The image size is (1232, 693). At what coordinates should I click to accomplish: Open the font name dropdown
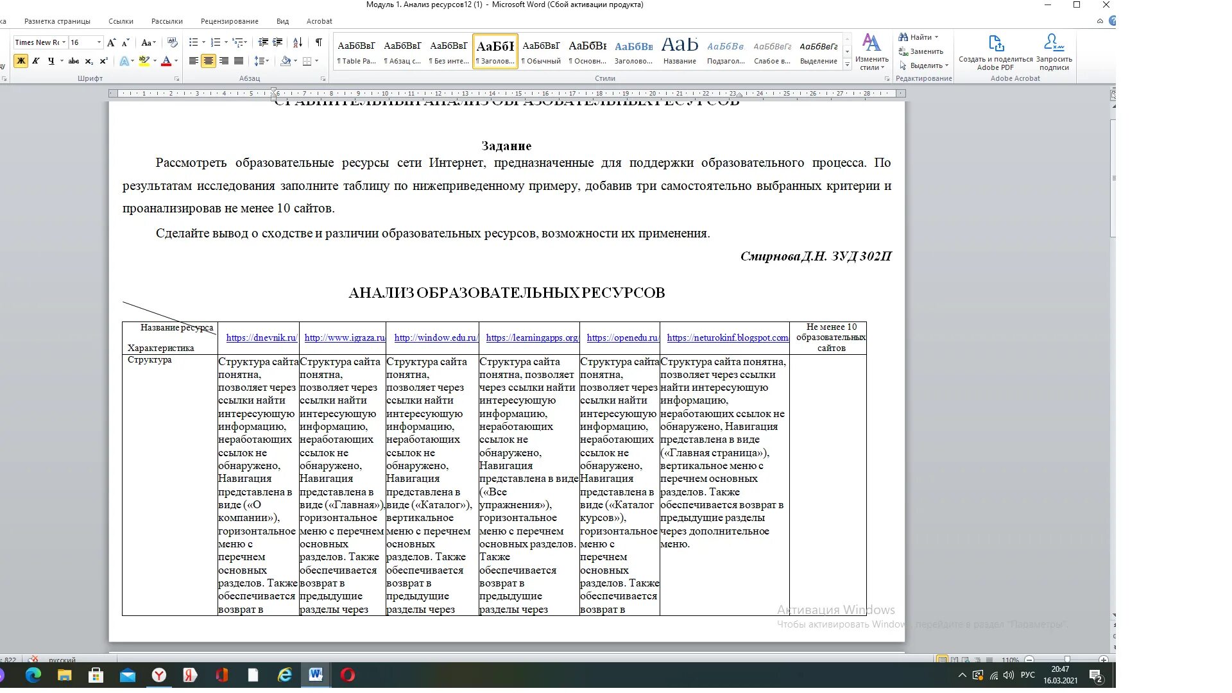pyautogui.click(x=64, y=42)
